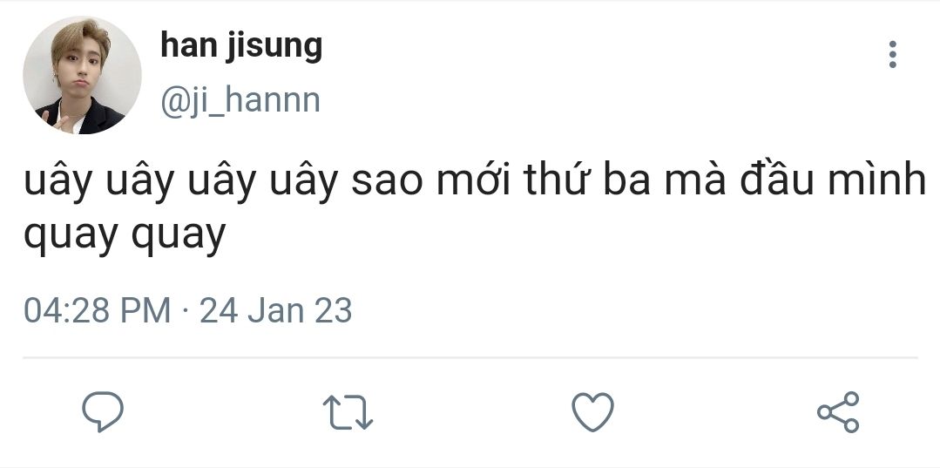Select the date "24 Jan 23"

[276, 309]
